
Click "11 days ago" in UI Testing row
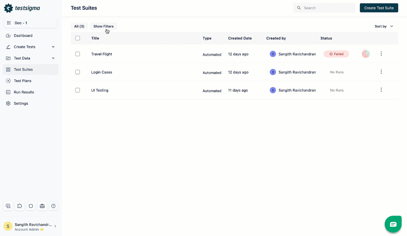click(238, 90)
